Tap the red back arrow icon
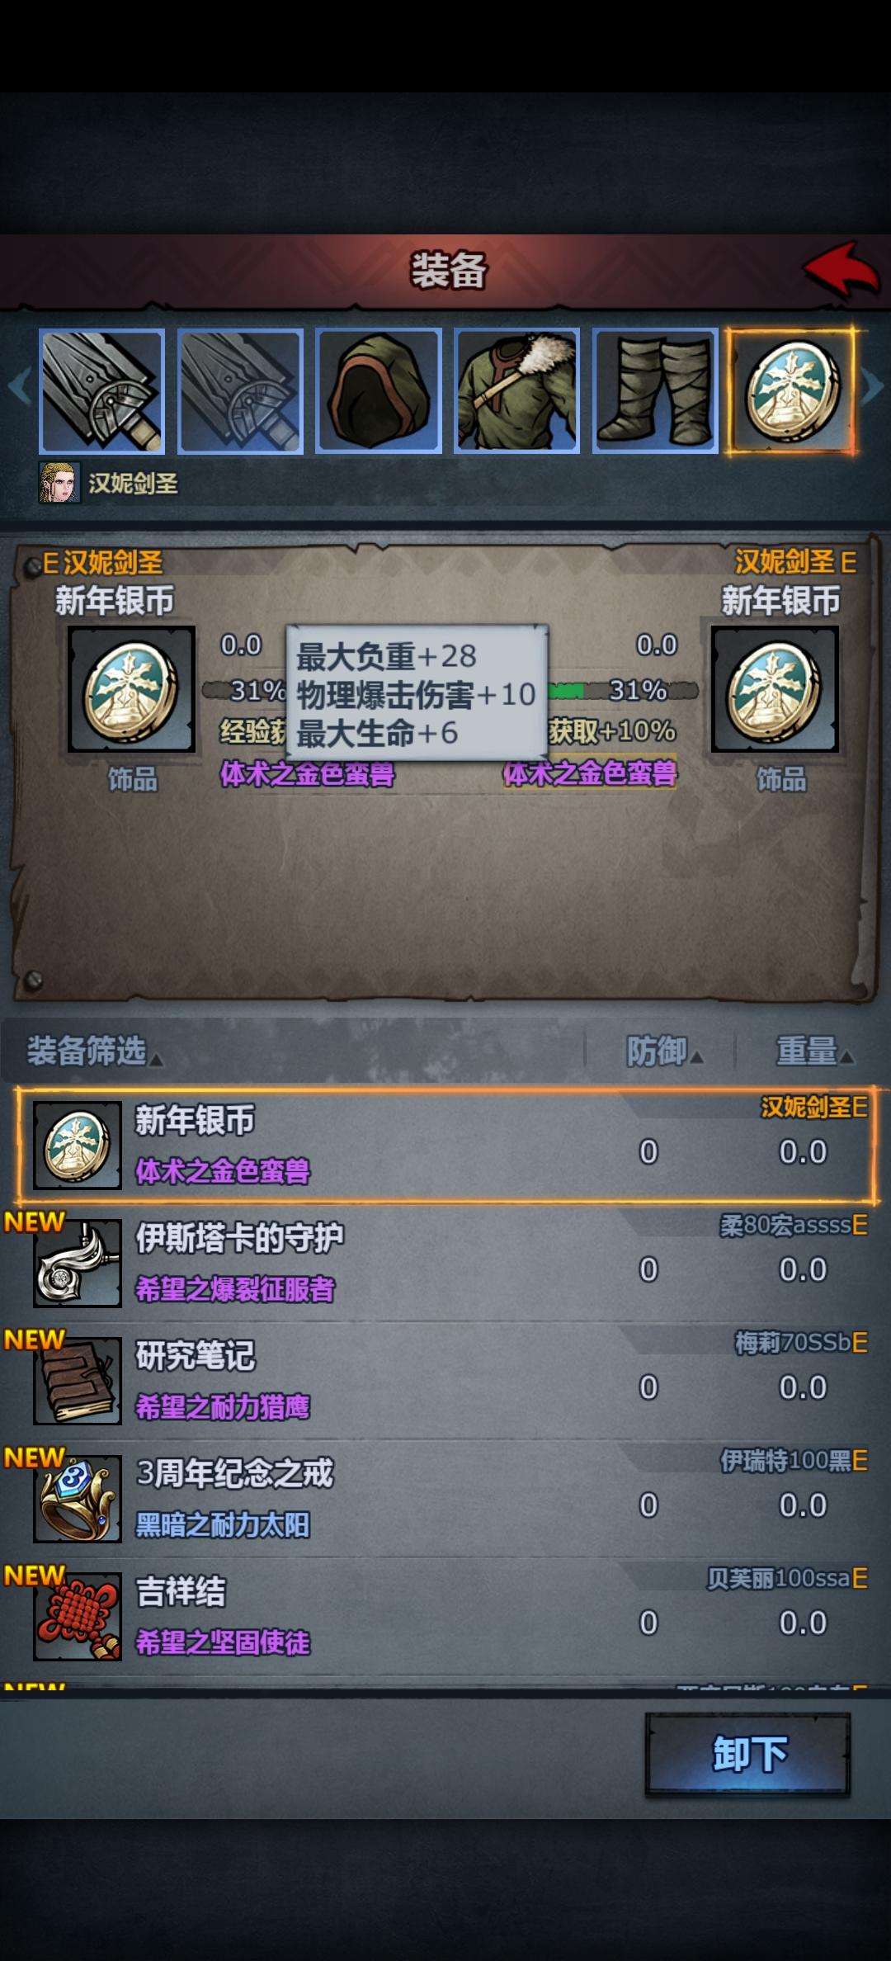Screen dimensions: 891x1961 point(841,269)
